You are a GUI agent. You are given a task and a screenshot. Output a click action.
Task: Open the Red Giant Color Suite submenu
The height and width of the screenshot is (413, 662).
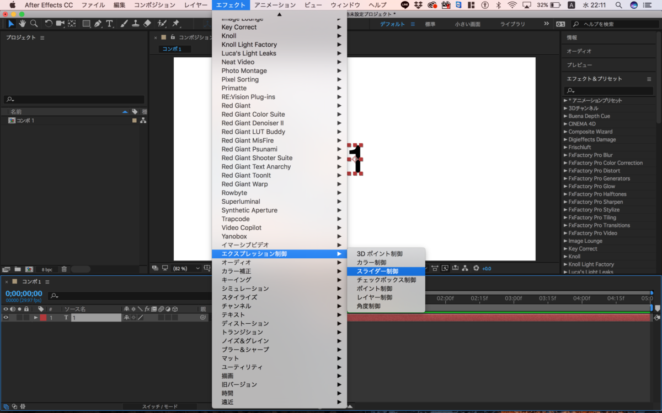coord(280,115)
